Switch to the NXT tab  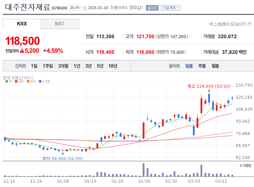[x=60, y=24]
